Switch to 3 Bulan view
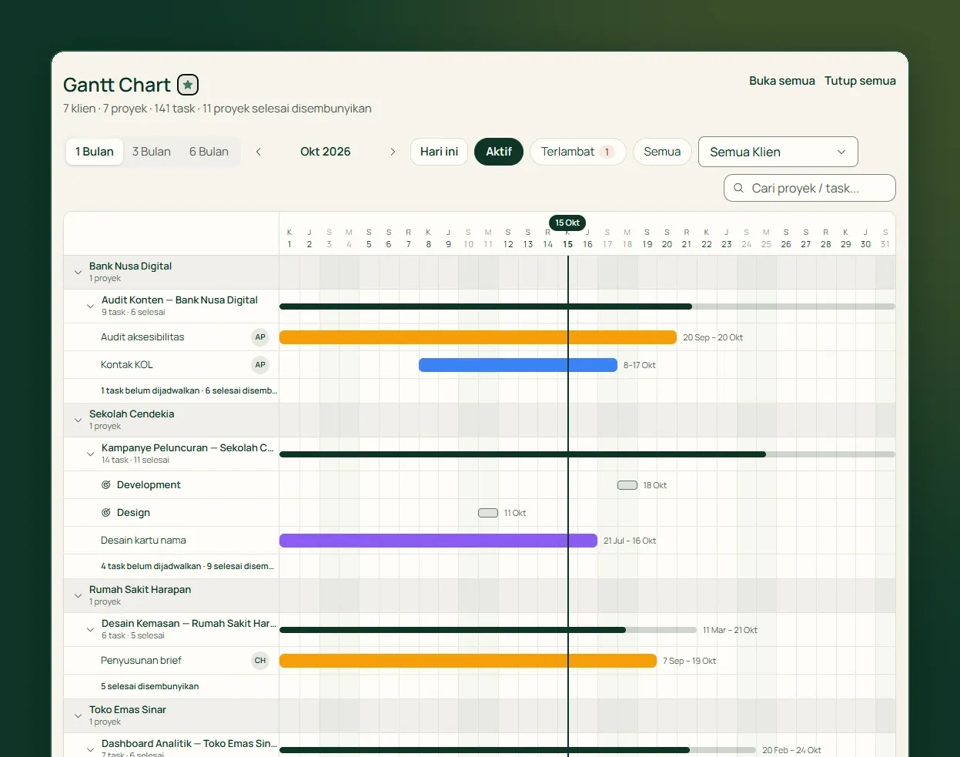Viewport: 960px width, 757px height. tap(152, 152)
